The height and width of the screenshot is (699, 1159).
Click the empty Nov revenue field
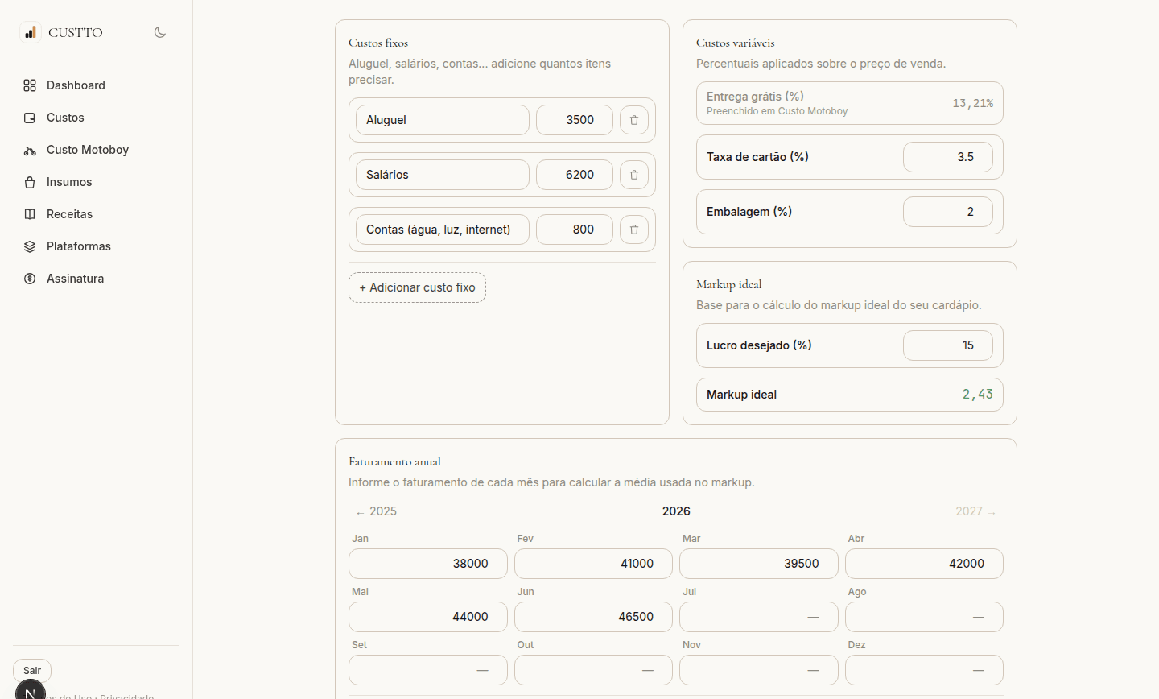pyautogui.click(x=759, y=670)
